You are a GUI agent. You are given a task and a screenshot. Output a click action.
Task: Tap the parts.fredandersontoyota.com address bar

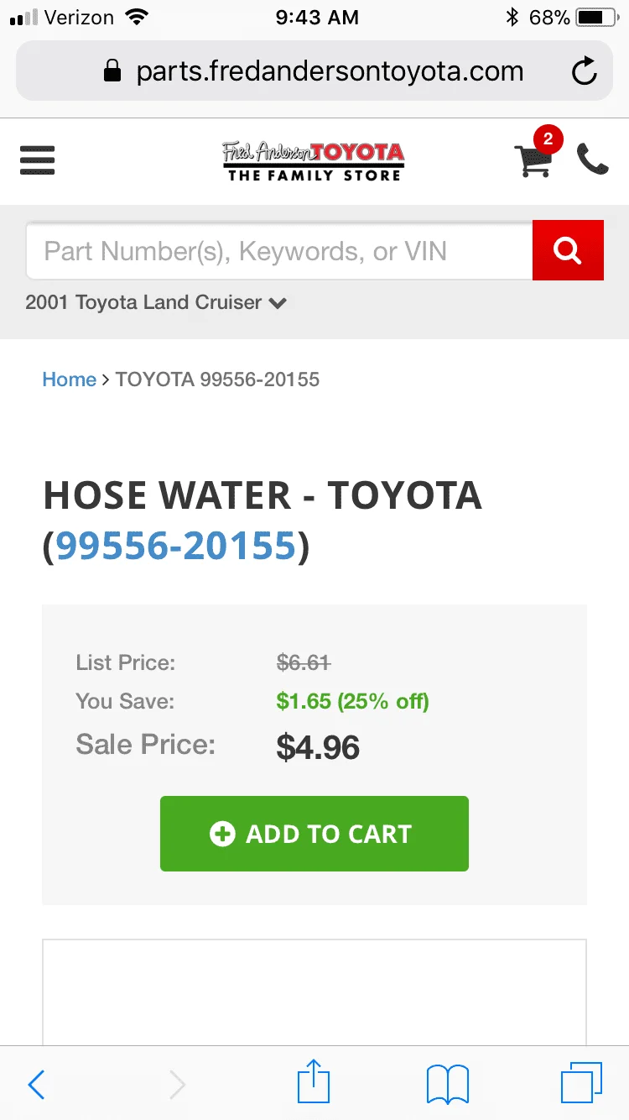pyautogui.click(x=314, y=72)
